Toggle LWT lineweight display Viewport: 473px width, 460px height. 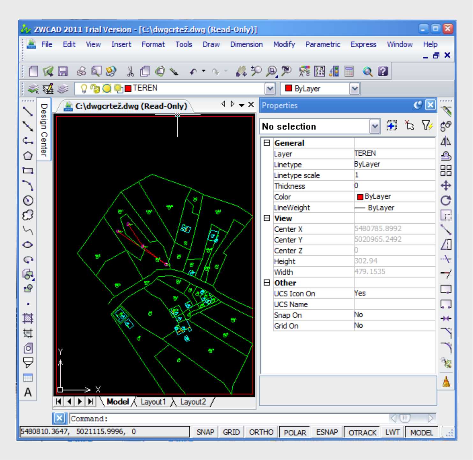click(392, 432)
